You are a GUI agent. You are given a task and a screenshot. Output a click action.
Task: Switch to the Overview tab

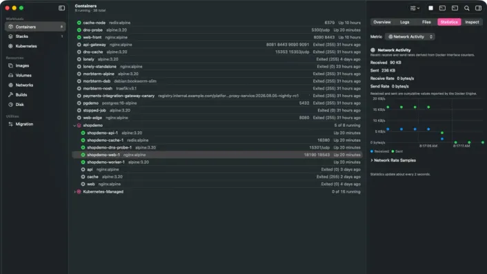coord(381,22)
